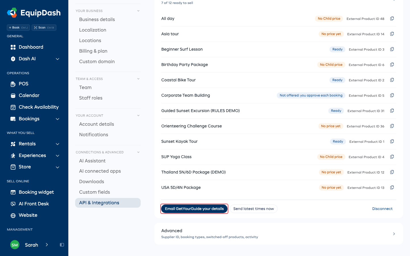Screen dimensions: 410x256
Task: Copy product ID for Birthday Party Package
Action: 392,65
